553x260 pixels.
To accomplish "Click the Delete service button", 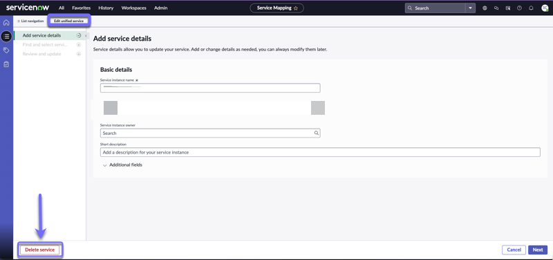I will pos(40,250).
